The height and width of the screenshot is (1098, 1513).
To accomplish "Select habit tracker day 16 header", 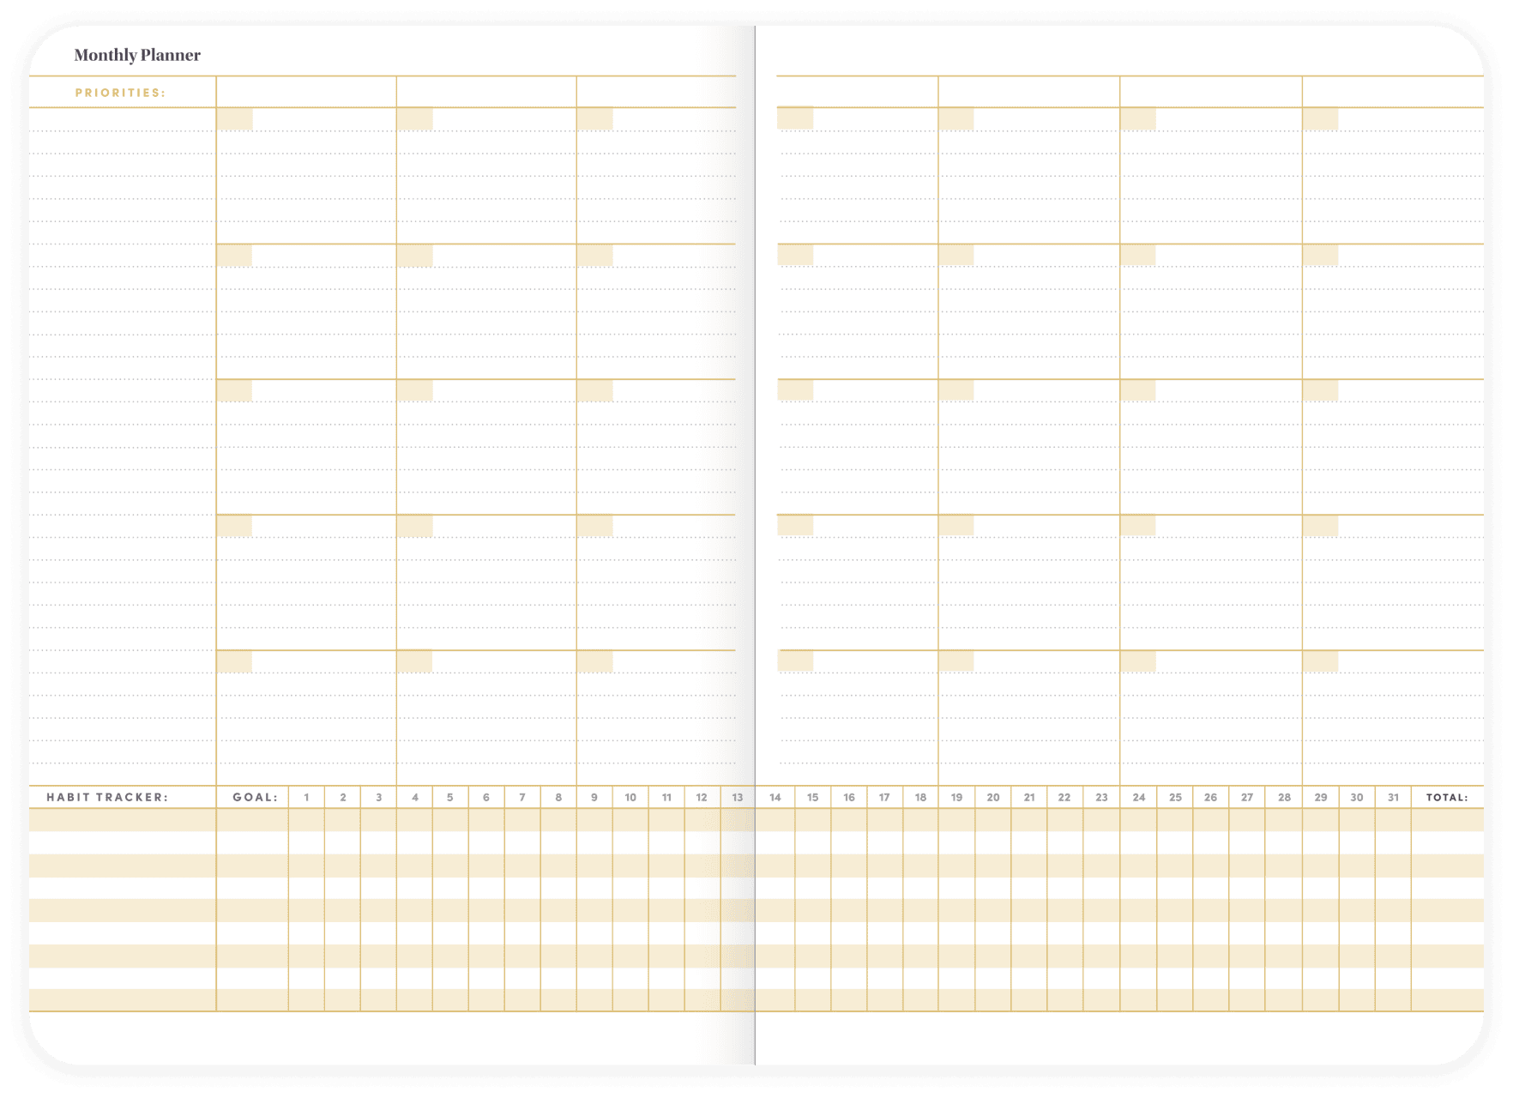I will 849,797.
